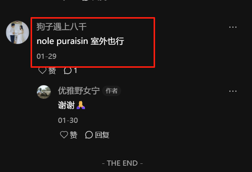
Task: Open username 狗子遇上八千 profile
Action: click(62, 27)
